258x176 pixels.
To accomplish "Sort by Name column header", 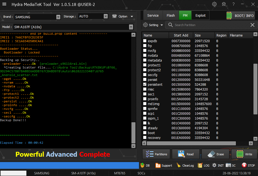I will 155,35.
